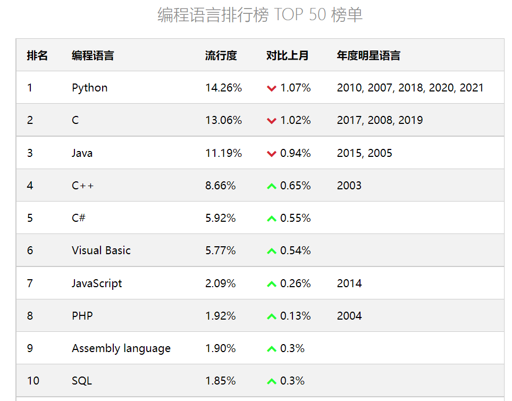Image resolution: width=512 pixels, height=401 pixels.
Task: Click popularity value 14.26%
Action: (224, 88)
